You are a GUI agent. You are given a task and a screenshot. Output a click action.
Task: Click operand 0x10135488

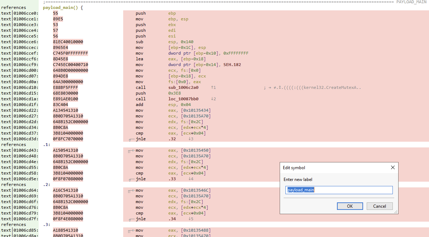pos(196,230)
